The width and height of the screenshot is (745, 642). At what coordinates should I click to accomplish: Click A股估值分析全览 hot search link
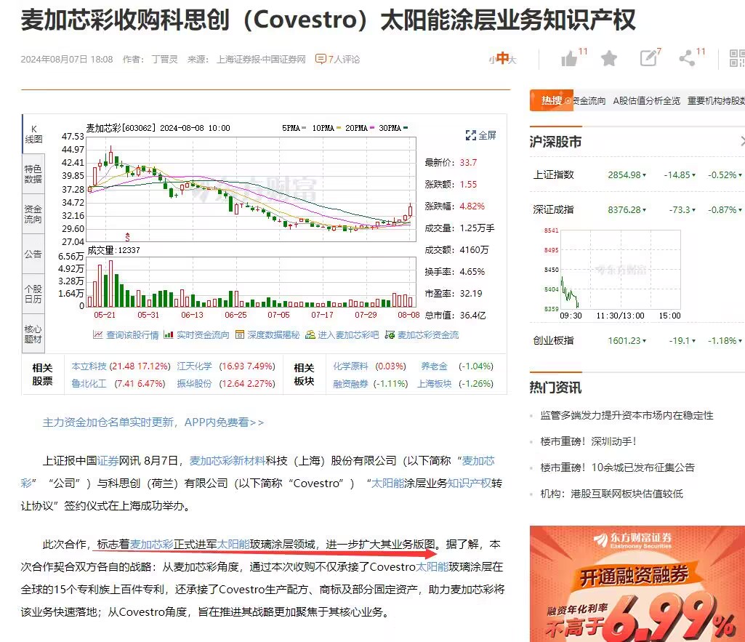[x=646, y=101]
